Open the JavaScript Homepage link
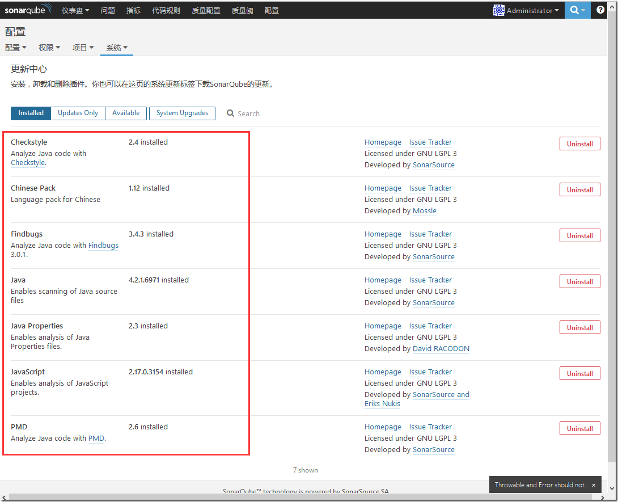 (x=383, y=372)
